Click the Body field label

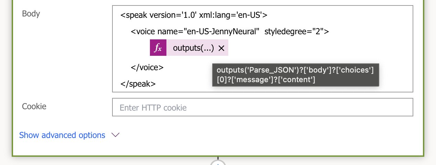(31, 14)
